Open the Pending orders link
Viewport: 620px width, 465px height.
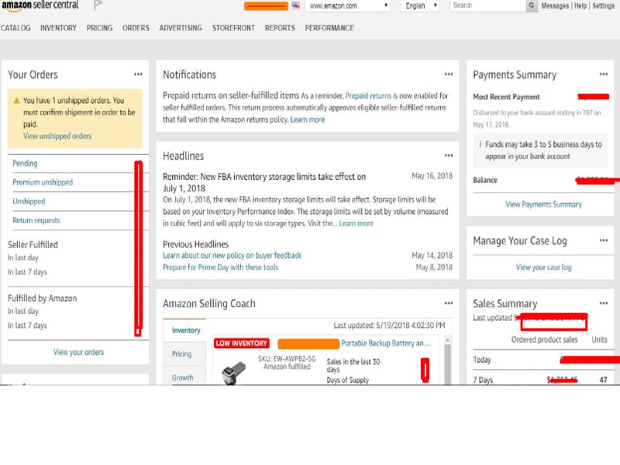click(25, 164)
